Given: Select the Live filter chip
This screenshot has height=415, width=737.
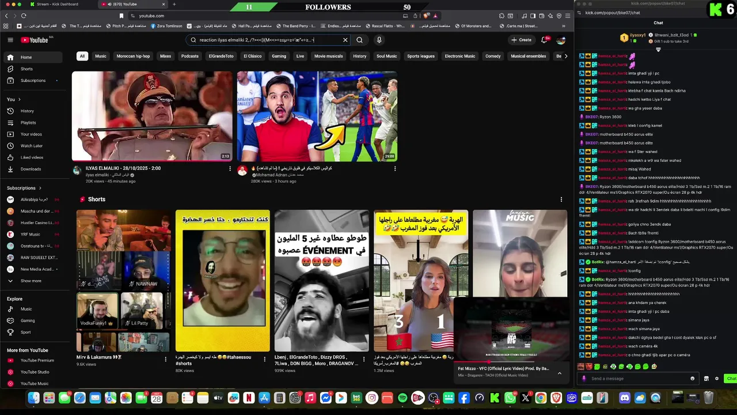Looking at the screenshot, I should [300, 56].
